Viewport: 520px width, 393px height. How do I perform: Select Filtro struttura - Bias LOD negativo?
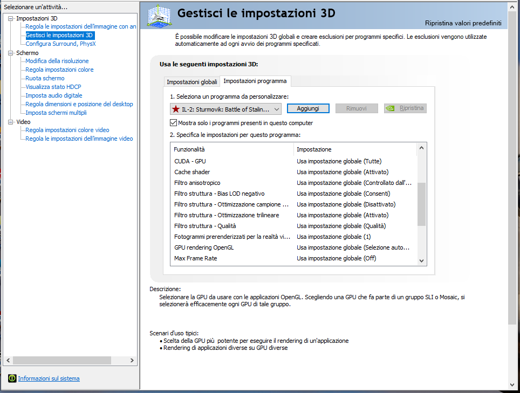[293, 194]
